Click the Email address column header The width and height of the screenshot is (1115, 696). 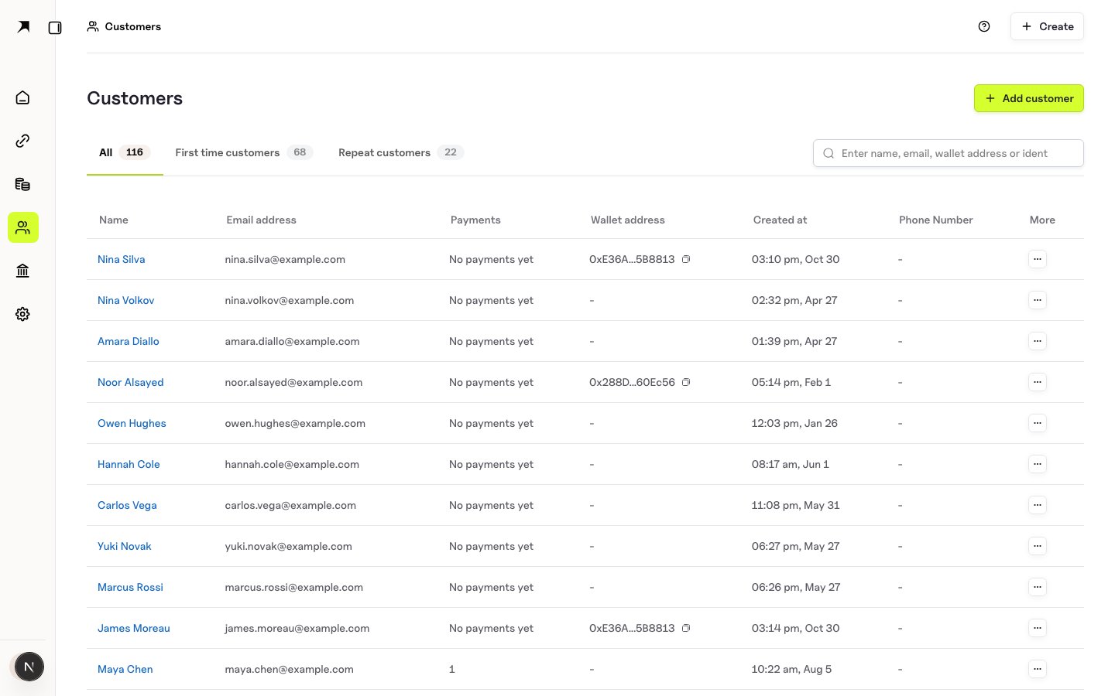click(261, 220)
